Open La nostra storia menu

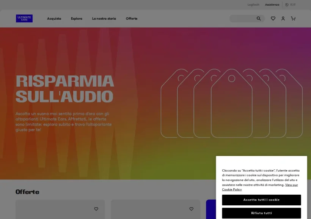pos(104,19)
